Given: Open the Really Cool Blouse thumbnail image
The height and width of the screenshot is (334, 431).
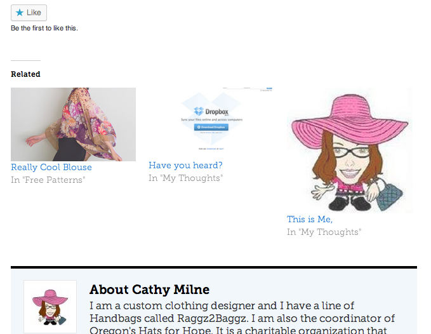Looking at the screenshot, I should point(73,124).
